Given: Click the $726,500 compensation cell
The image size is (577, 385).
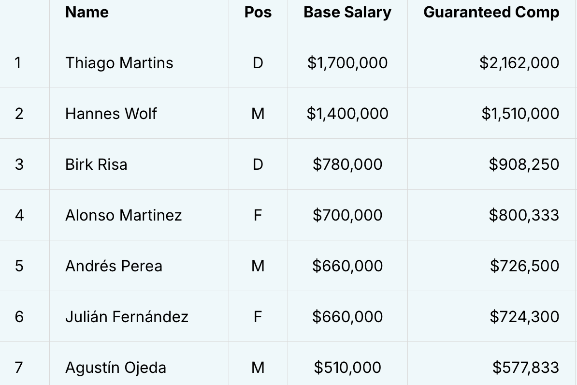Looking at the screenshot, I should point(524,266).
